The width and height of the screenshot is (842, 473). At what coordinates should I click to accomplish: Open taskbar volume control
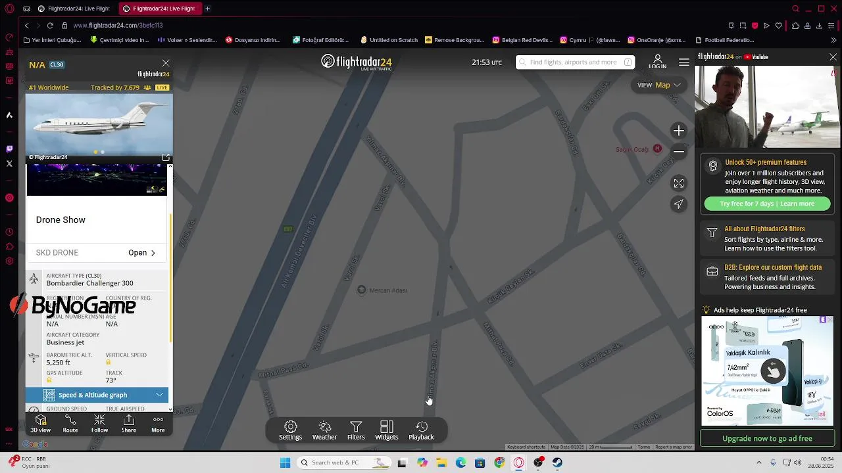coord(798,463)
